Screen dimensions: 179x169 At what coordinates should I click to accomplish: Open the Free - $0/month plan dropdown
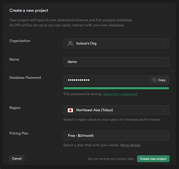coord(116,136)
